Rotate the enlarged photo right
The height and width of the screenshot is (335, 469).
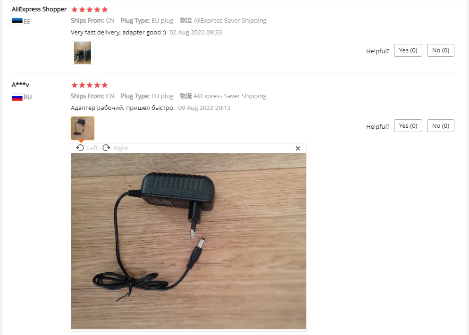pos(106,148)
